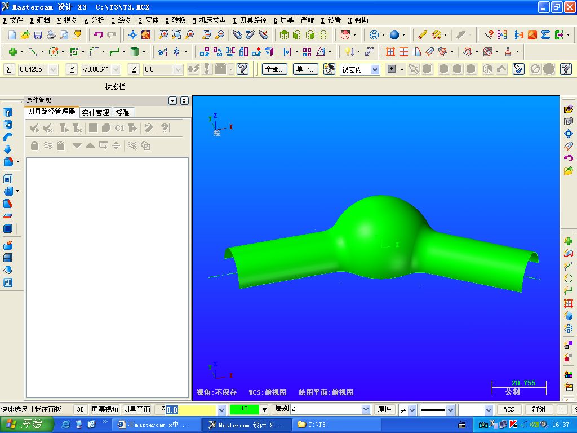The height and width of the screenshot is (433, 577).
Task: Toggle the WCS button at bottom right
Action: tap(509, 409)
